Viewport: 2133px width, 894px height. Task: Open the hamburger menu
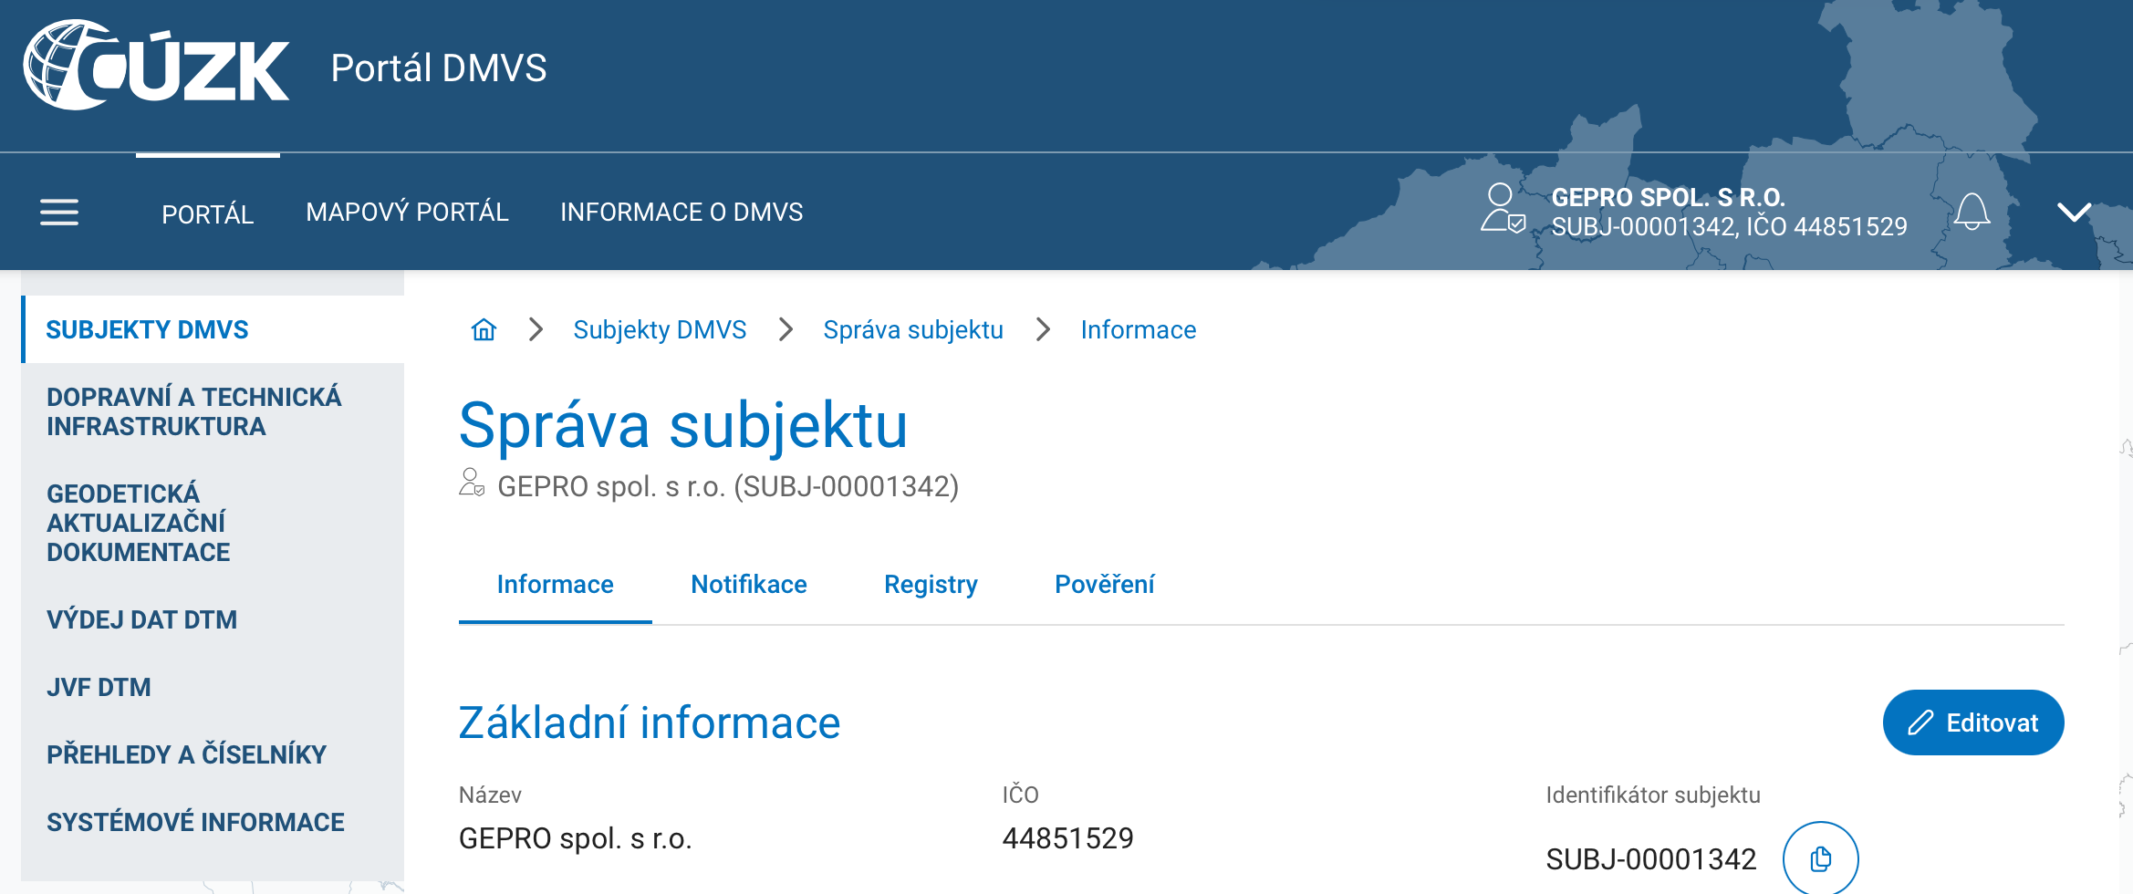point(59,213)
